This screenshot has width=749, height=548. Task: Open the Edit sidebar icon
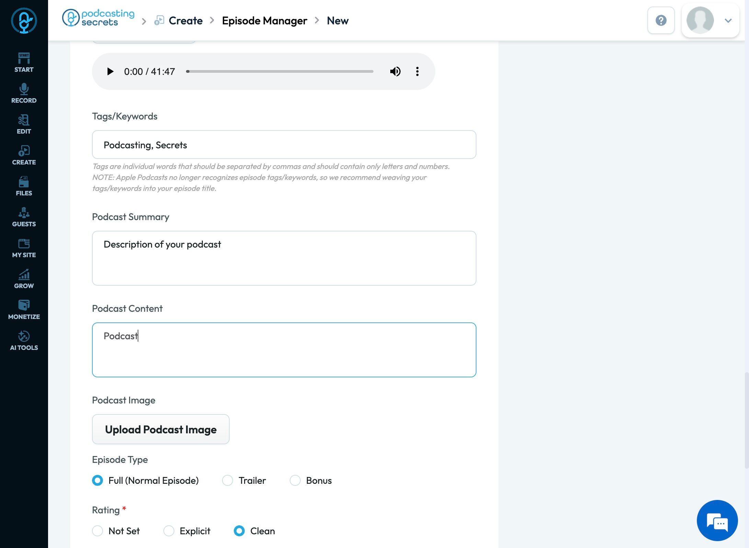point(24,124)
